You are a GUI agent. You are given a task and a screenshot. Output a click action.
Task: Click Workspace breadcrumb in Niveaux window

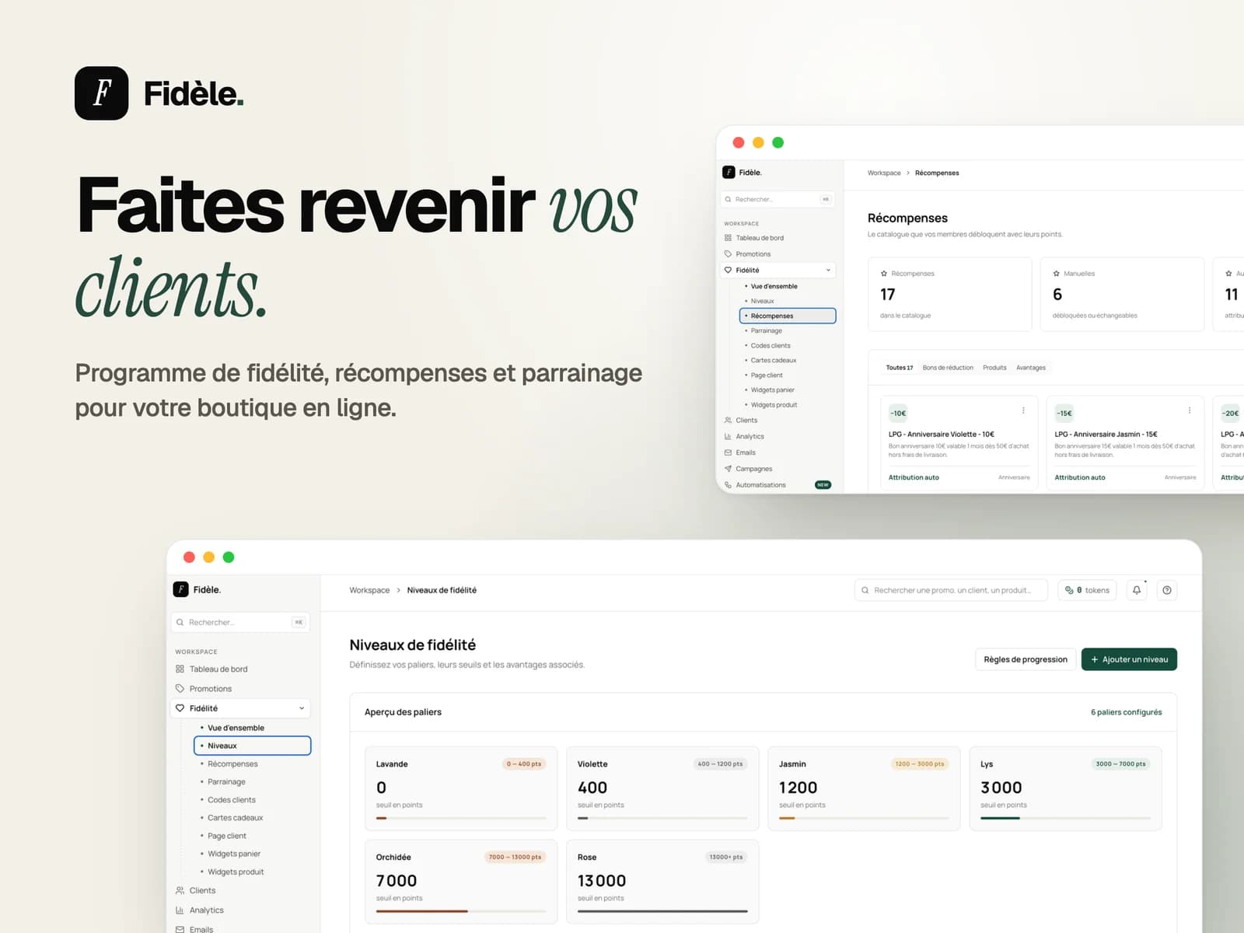369,590
